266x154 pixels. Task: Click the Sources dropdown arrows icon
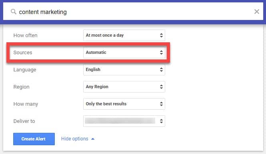click(x=161, y=52)
